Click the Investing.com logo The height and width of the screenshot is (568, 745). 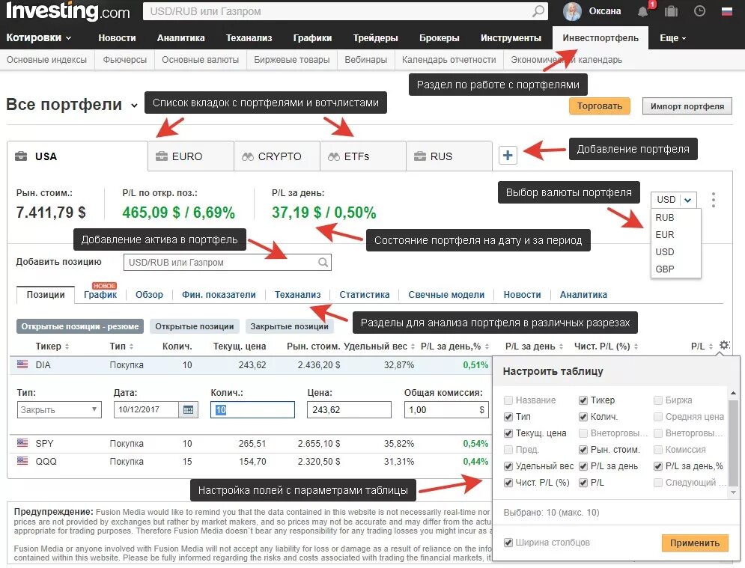pos(68,11)
